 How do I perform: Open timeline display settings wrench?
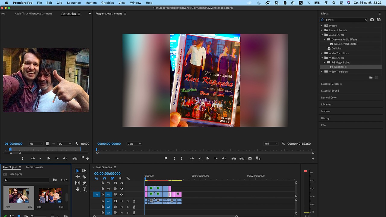[x=128, y=178]
